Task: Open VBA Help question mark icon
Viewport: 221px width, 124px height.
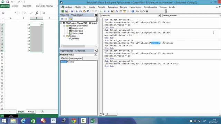Action: click(133, 11)
